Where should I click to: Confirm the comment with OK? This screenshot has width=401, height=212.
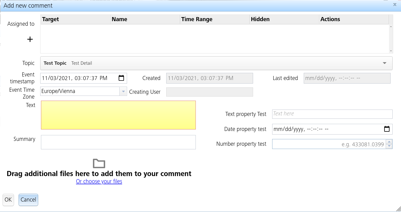[8, 200]
